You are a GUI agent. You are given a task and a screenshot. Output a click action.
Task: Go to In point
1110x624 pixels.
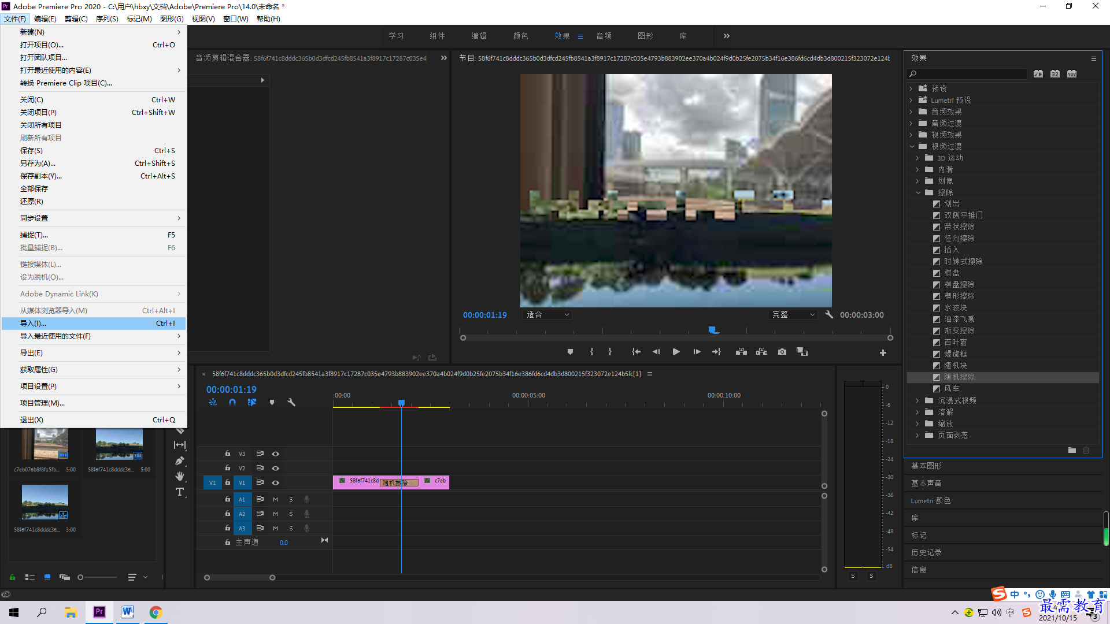click(636, 352)
